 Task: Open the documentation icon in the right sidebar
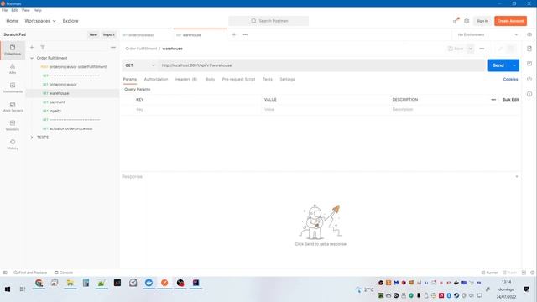(529, 49)
